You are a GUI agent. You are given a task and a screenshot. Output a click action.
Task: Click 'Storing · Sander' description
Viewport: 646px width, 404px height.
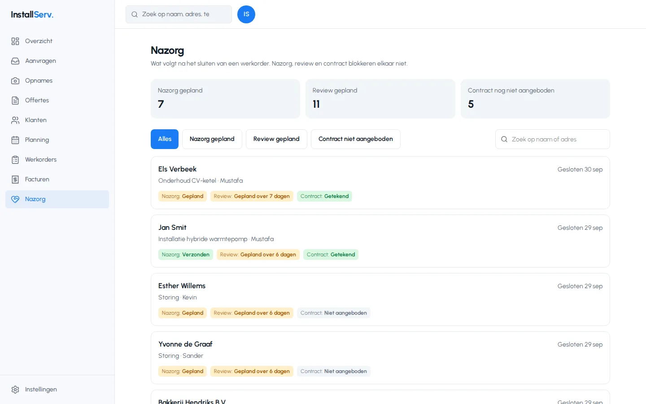point(181,356)
